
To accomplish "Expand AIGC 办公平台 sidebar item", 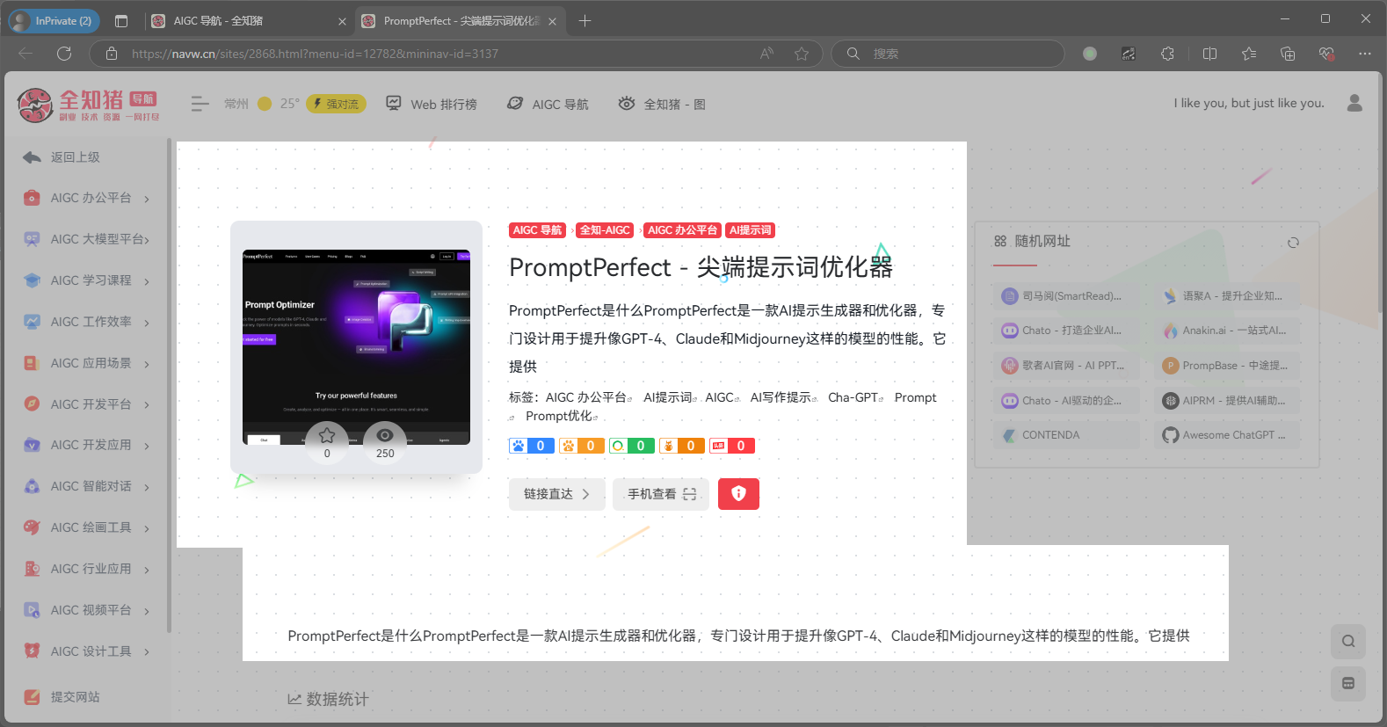I will click(x=87, y=198).
